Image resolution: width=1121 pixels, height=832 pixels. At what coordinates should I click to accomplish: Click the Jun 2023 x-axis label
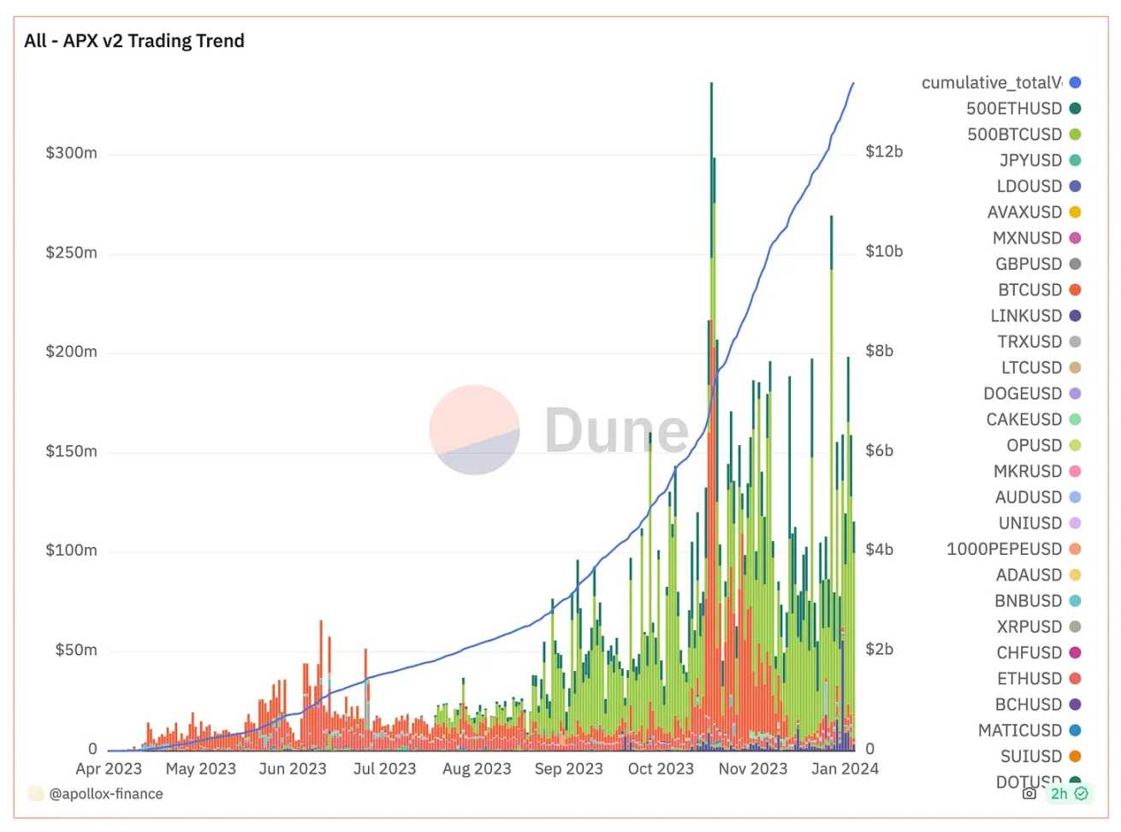click(x=293, y=769)
